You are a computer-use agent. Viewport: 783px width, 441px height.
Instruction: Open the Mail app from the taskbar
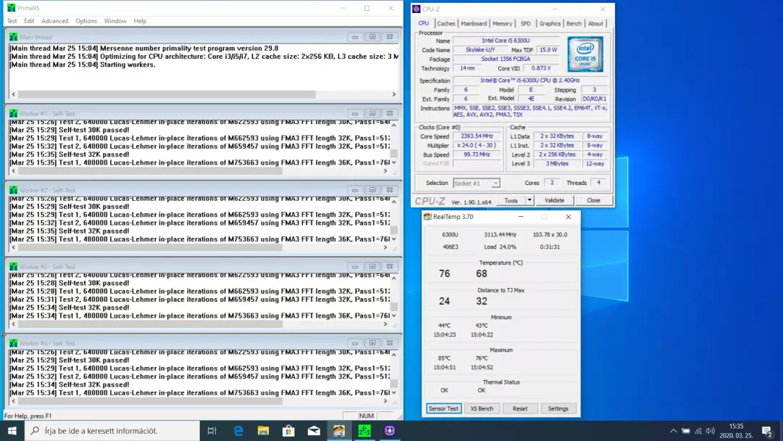pyautogui.click(x=314, y=431)
